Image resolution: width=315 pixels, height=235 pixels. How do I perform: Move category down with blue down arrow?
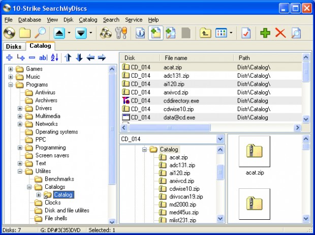click(79, 57)
